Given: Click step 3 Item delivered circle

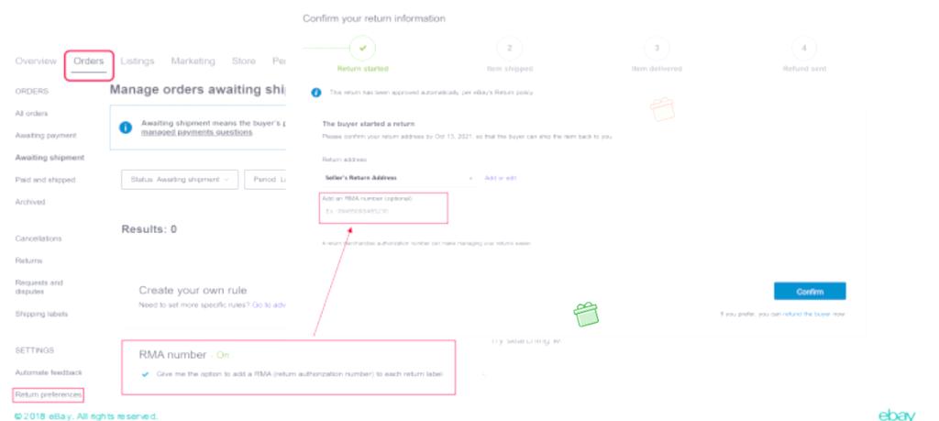Looking at the screenshot, I should pyautogui.click(x=657, y=49).
